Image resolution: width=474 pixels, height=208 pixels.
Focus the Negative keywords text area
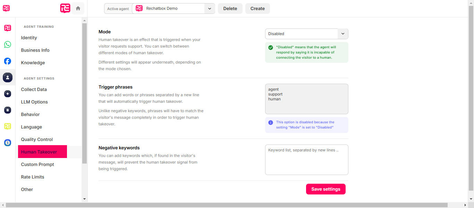(307, 160)
